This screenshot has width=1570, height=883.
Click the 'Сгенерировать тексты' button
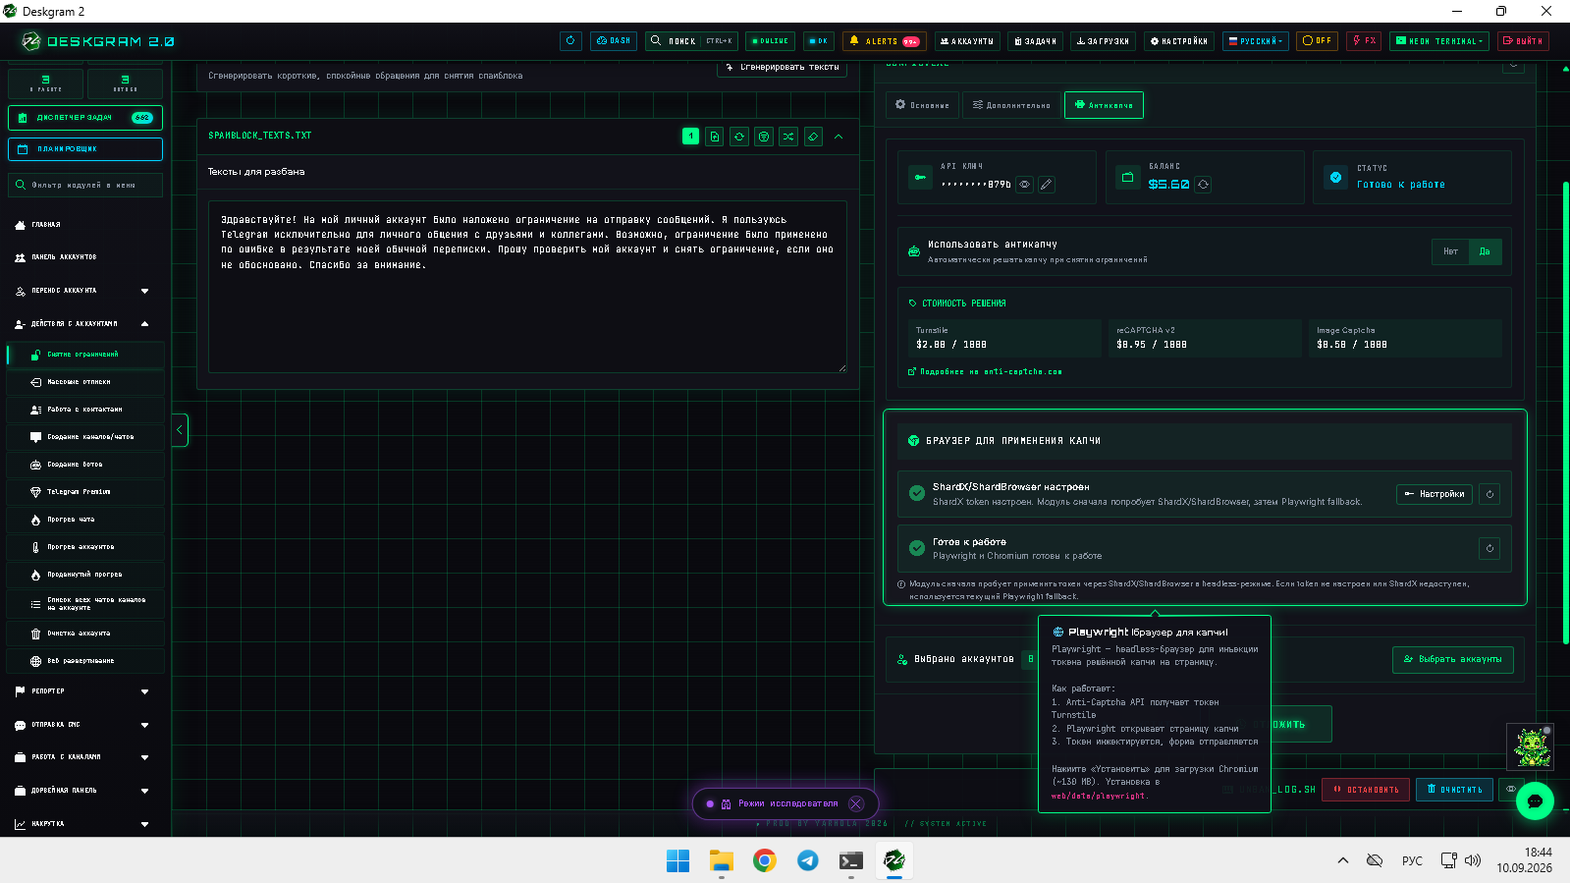click(783, 68)
